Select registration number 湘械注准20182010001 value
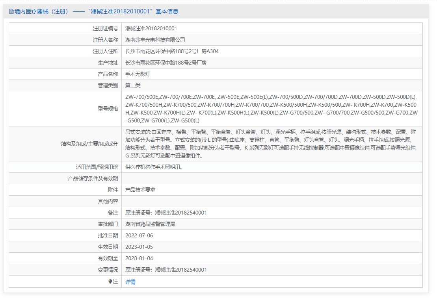 (151, 28)
